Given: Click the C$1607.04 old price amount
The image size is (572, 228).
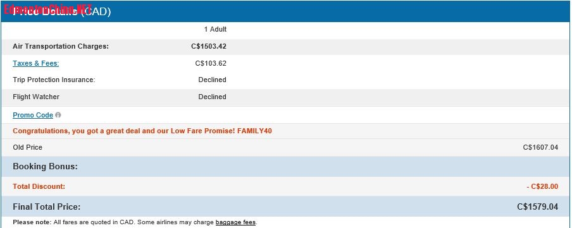Looking at the screenshot, I should (x=540, y=148).
